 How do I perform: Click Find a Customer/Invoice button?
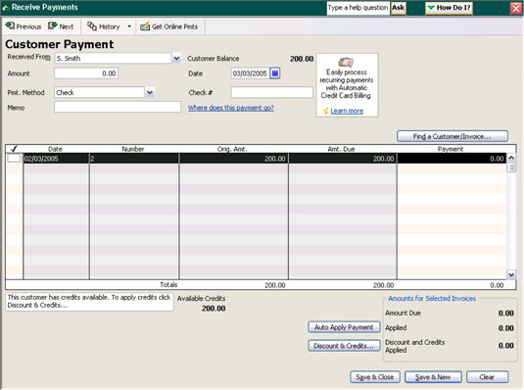(453, 136)
